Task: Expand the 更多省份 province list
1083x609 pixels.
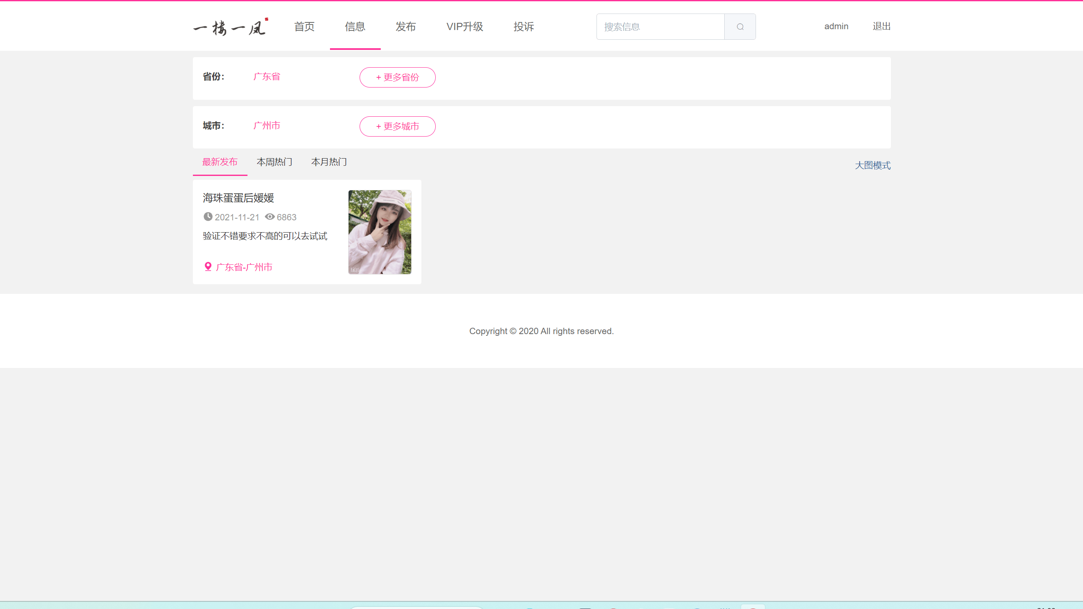Action: click(398, 77)
